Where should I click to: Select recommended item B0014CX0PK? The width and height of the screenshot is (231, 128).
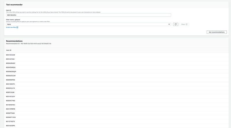tap(10, 126)
